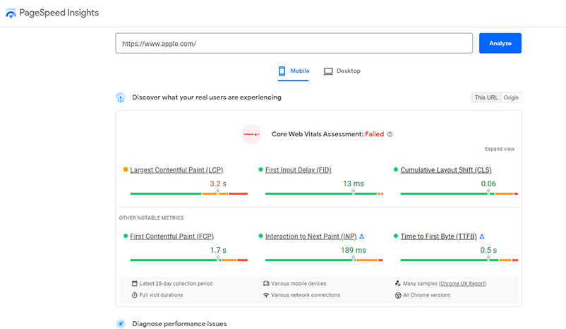Expand view of Core Web Vitals metrics
The height and width of the screenshot is (329, 566).
tap(500, 149)
